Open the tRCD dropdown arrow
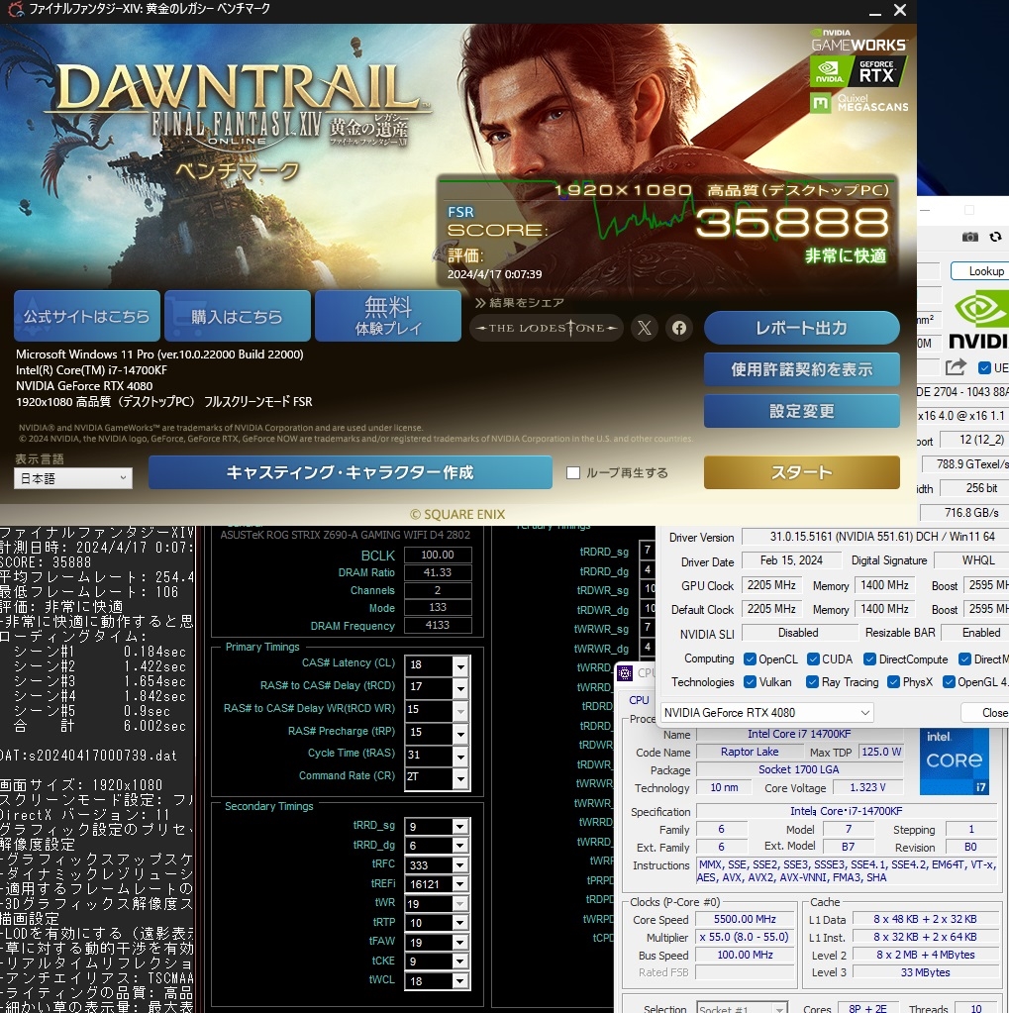Screen dimensions: 1009x1013 click(x=459, y=687)
